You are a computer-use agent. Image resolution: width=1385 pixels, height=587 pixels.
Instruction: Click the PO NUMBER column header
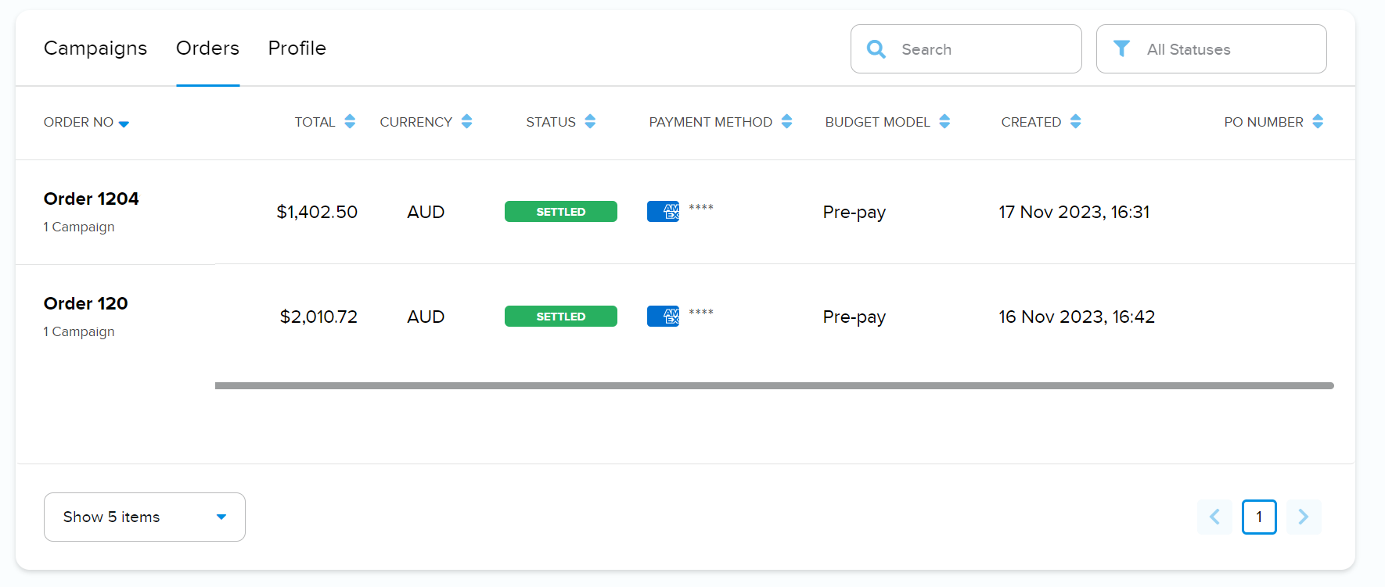pyautogui.click(x=1264, y=122)
